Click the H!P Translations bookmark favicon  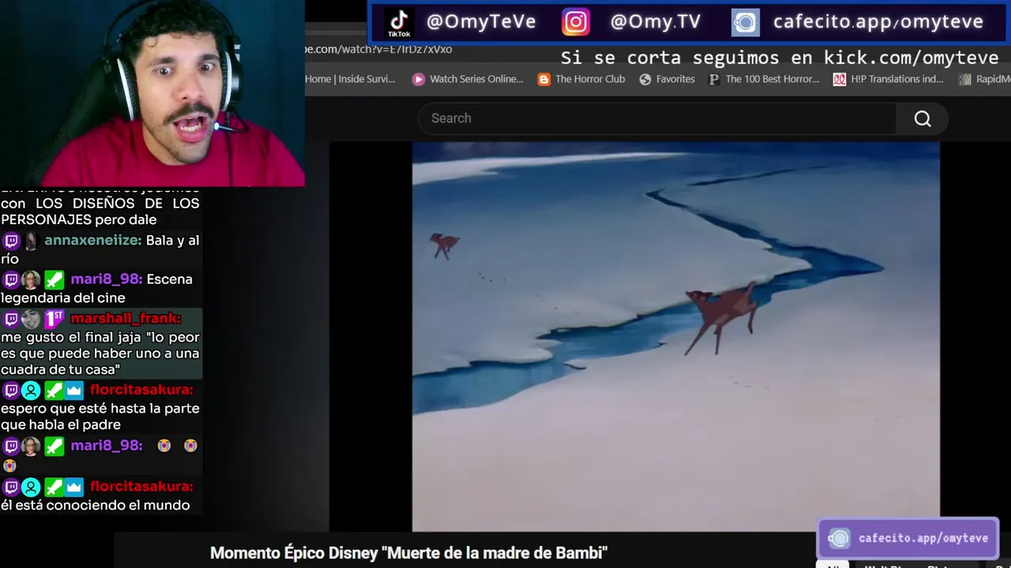[839, 79]
